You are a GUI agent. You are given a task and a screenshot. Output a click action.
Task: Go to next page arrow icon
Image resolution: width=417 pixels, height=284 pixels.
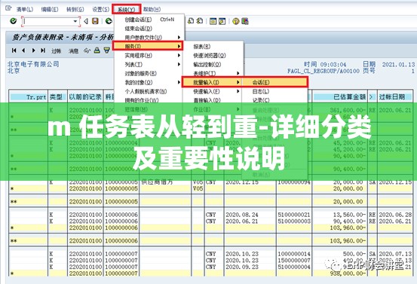click(33, 50)
